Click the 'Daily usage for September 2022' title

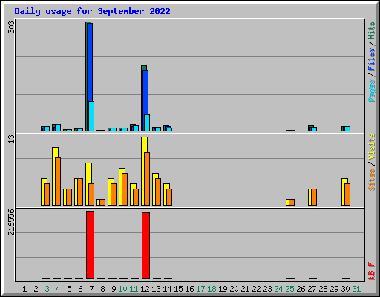point(92,11)
